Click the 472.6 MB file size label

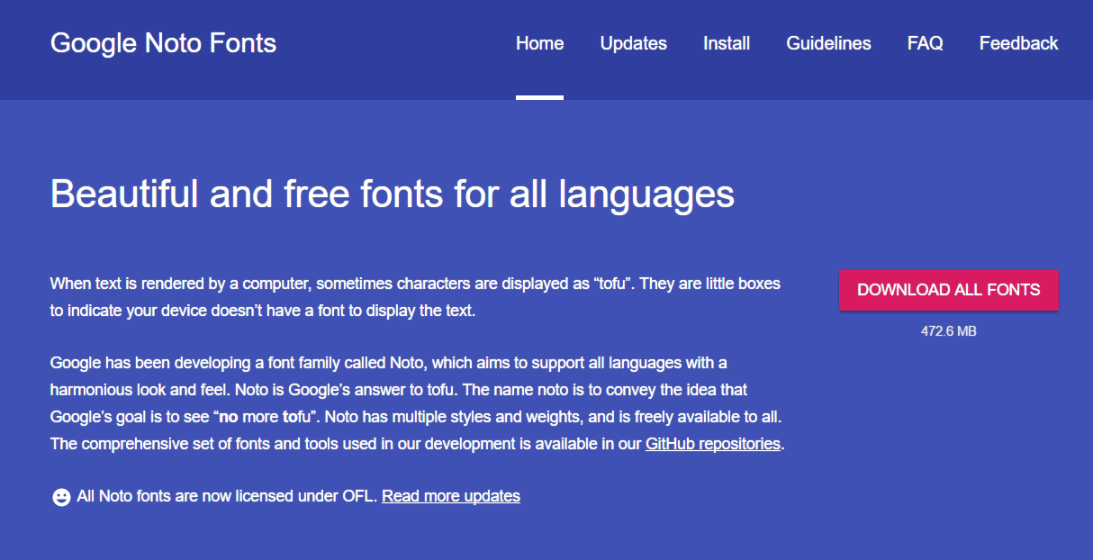pos(948,331)
